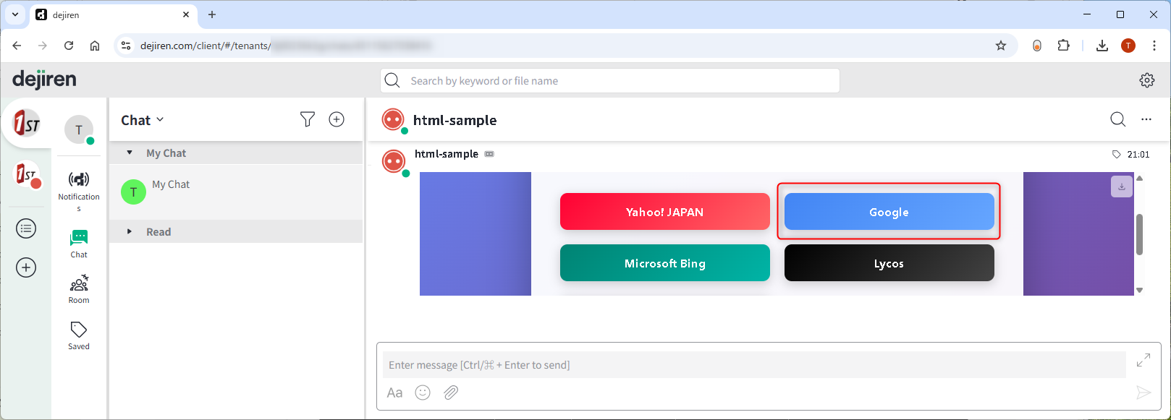Go to browser home page
This screenshot has width=1171, height=420.
(95, 46)
